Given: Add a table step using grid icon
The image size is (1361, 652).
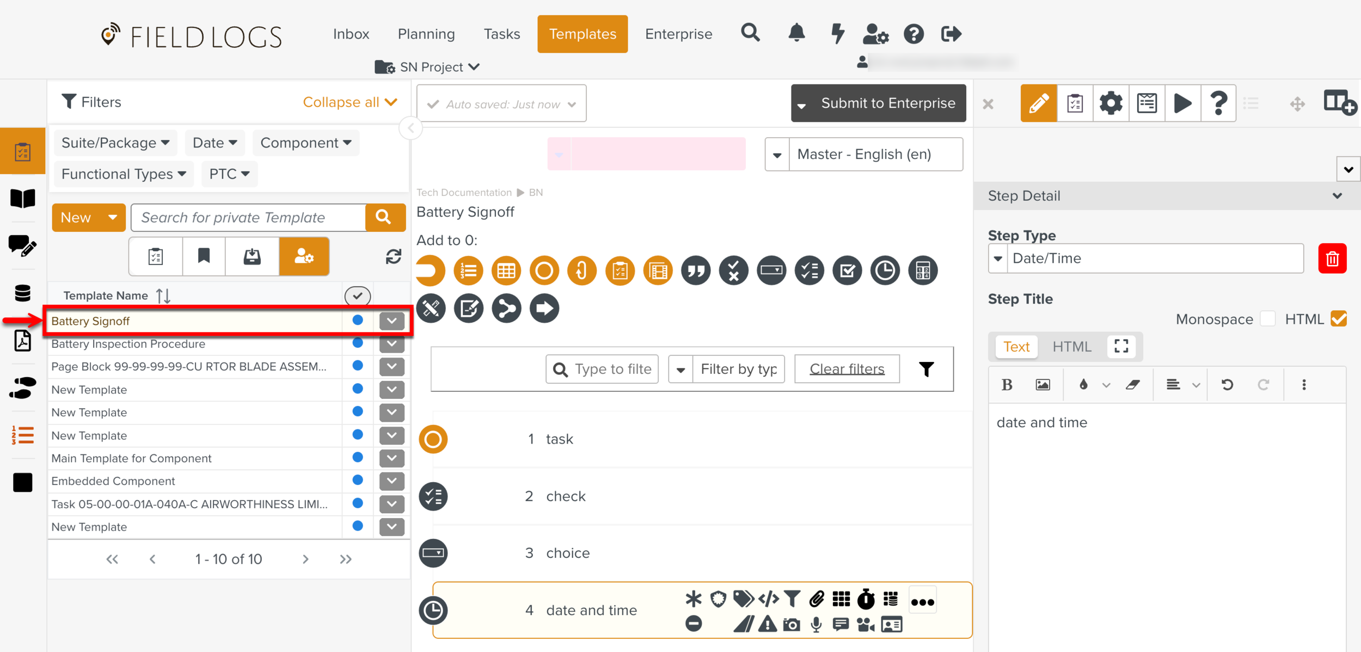Looking at the screenshot, I should click(506, 270).
